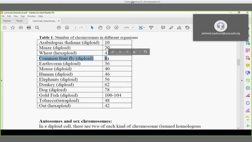Click the scroll down arrow

click(x=238, y=128)
